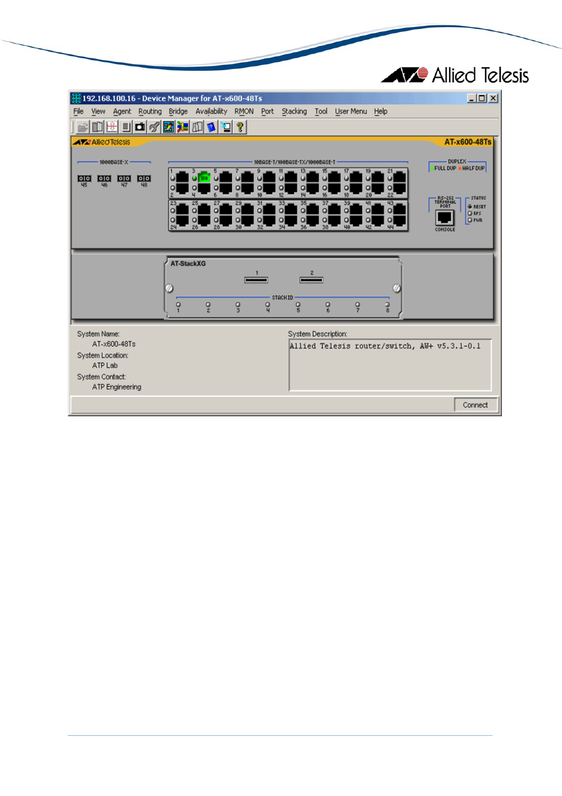562x796 pixels.
Task: Click the Stack ID 1 LED
Action: point(178,305)
